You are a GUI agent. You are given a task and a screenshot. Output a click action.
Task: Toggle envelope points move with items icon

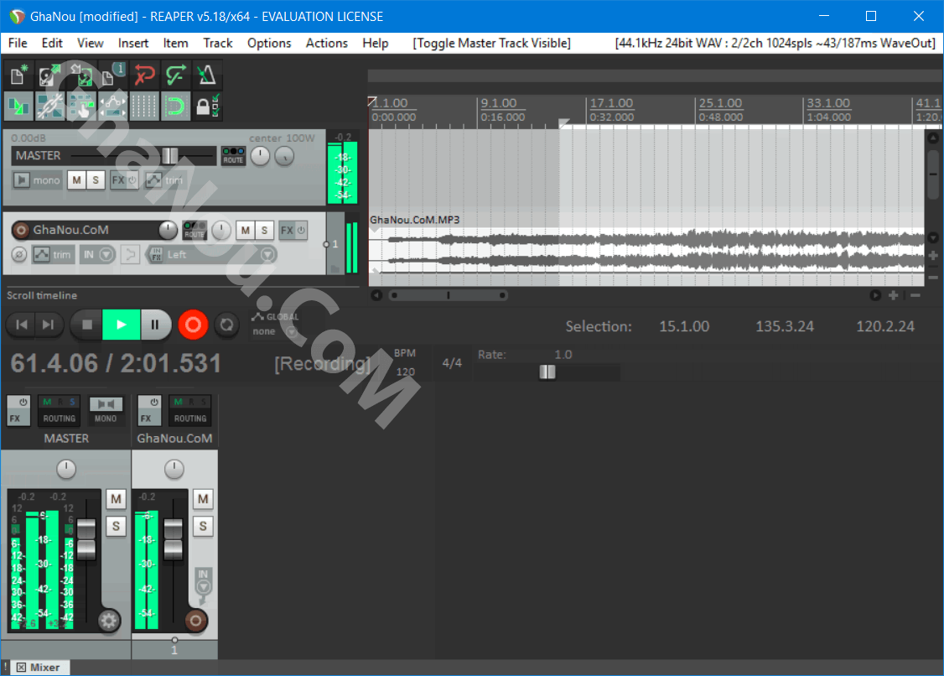coord(112,107)
